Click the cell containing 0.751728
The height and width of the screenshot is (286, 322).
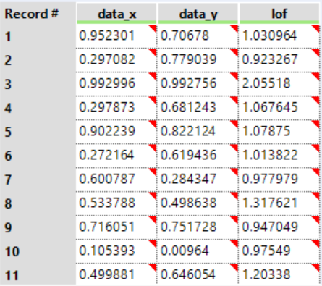coord(198,227)
